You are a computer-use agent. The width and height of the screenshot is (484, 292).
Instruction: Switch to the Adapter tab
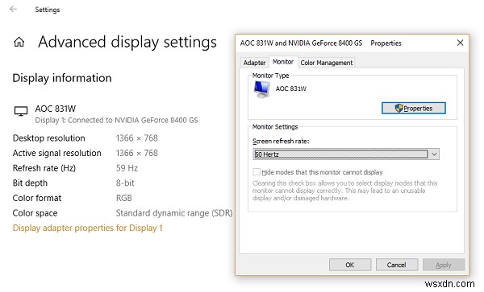(254, 63)
